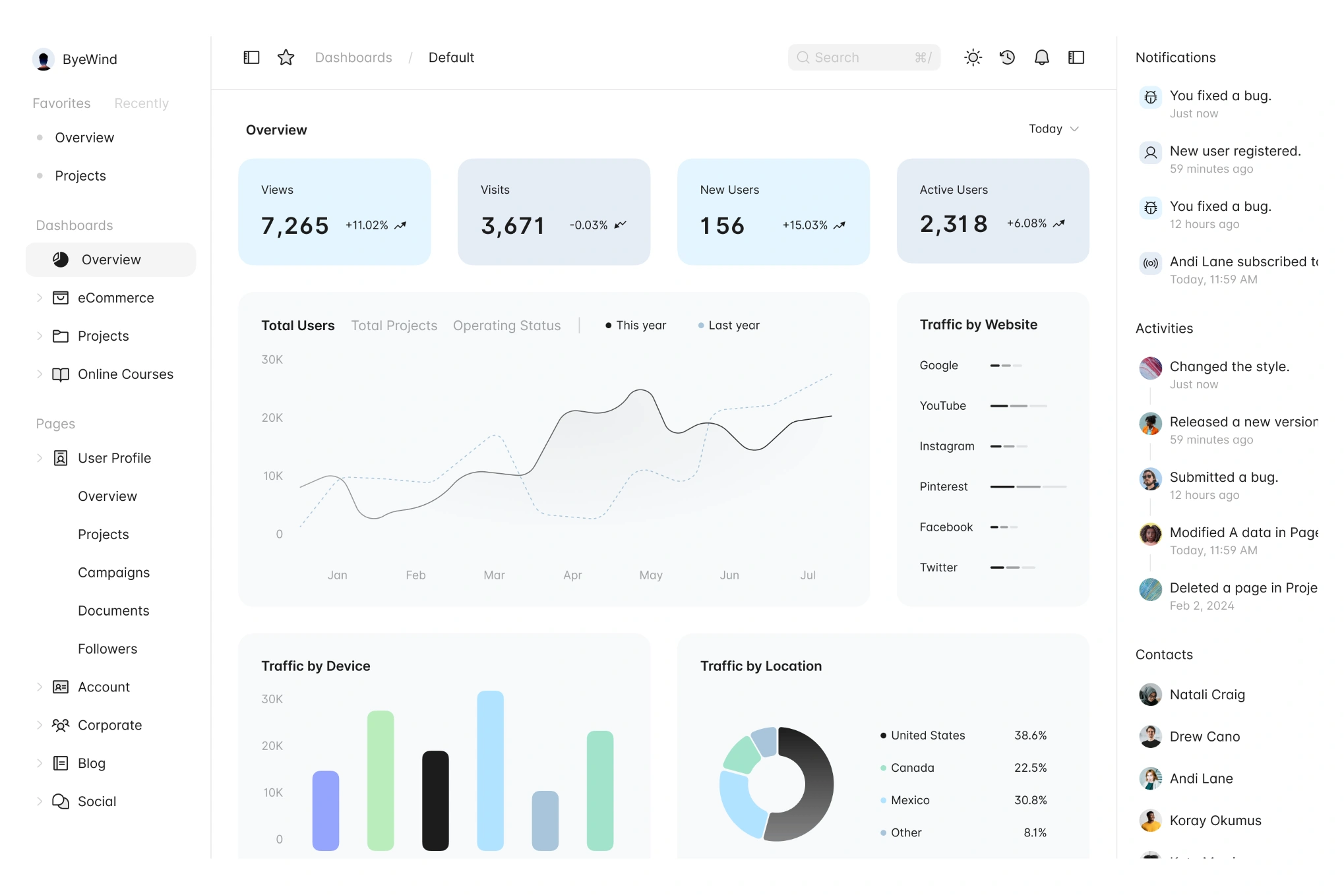
Task: Expand the Social chevron
Action: (40, 801)
